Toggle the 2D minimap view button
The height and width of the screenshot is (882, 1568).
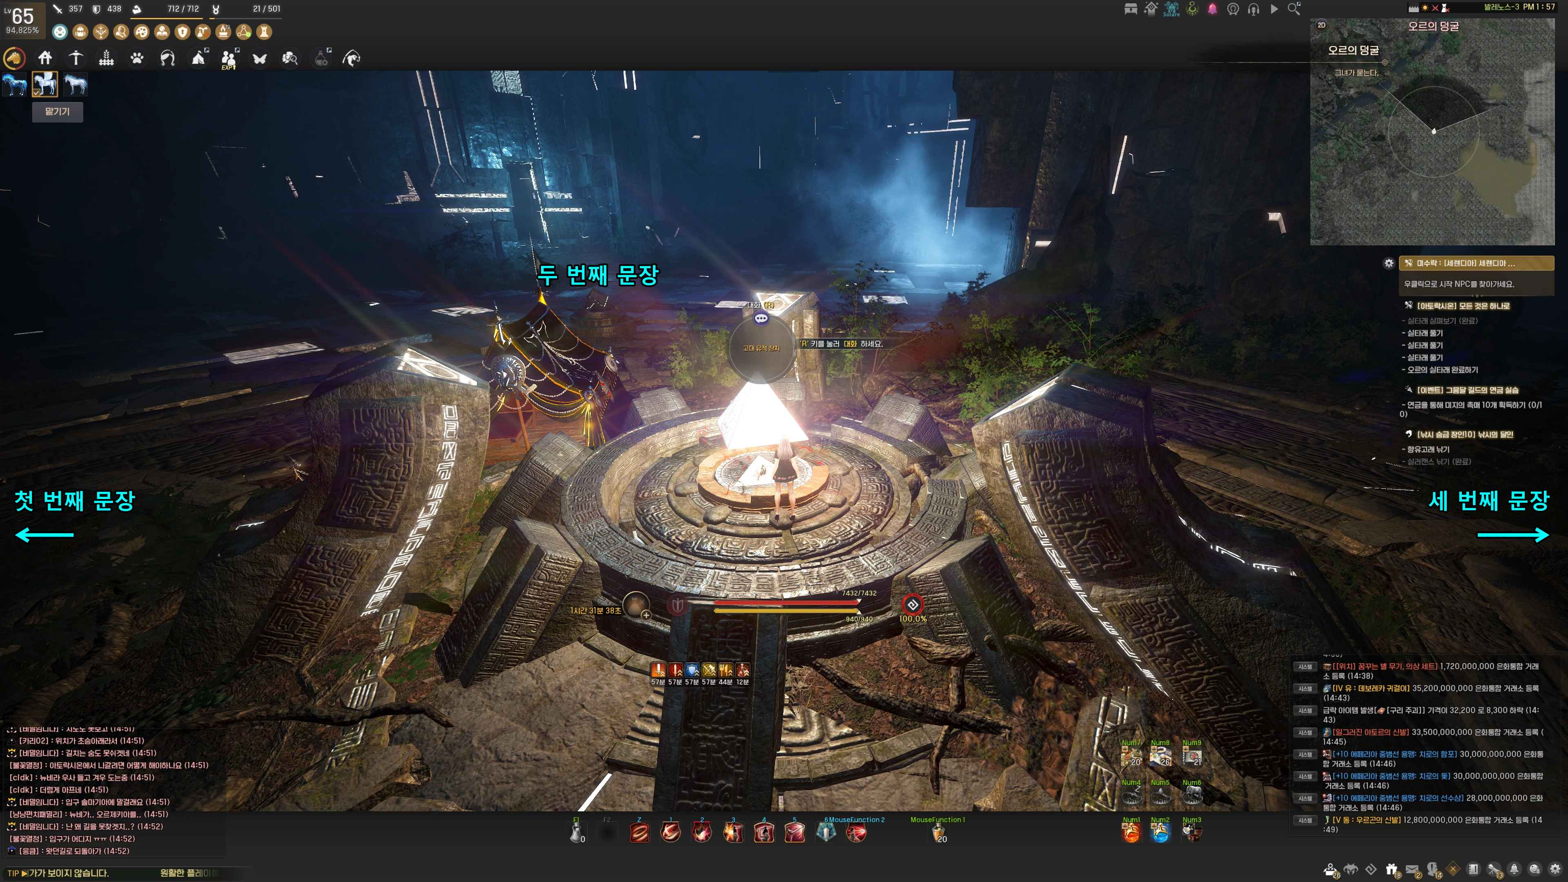click(1321, 25)
